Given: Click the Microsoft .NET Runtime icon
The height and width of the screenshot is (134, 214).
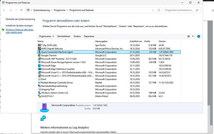Looking at the screenshot, I should [x=39, y=59].
